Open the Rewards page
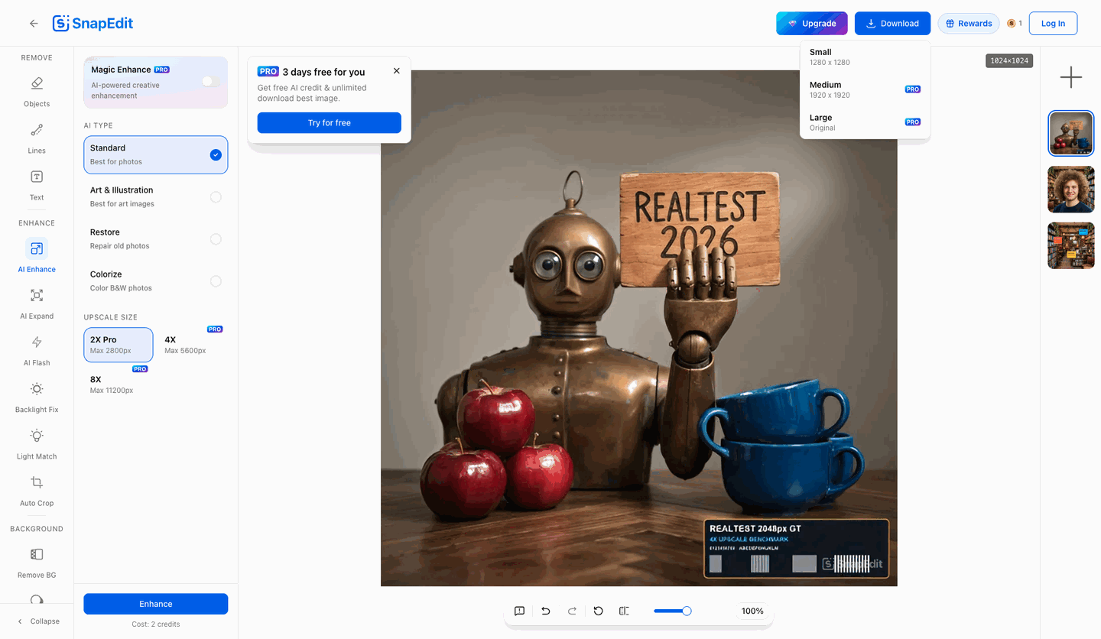Viewport: 1101px width, 639px height. [969, 24]
